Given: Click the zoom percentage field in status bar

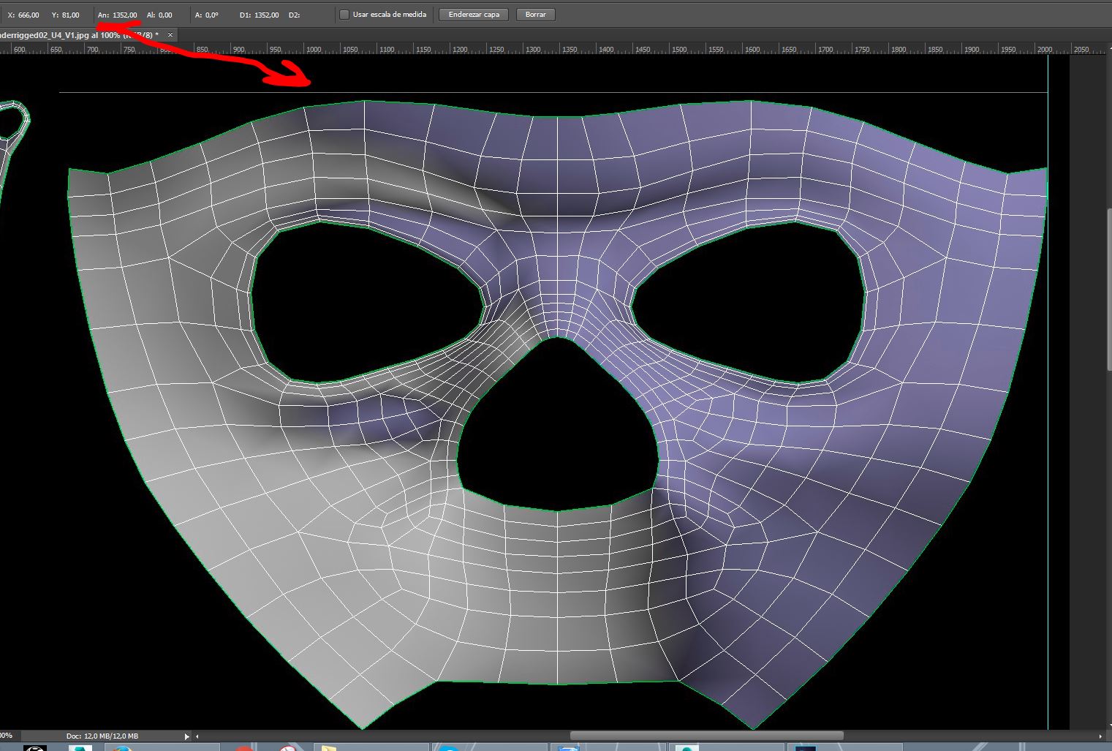Looking at the screenshot, I should point(7,736).
